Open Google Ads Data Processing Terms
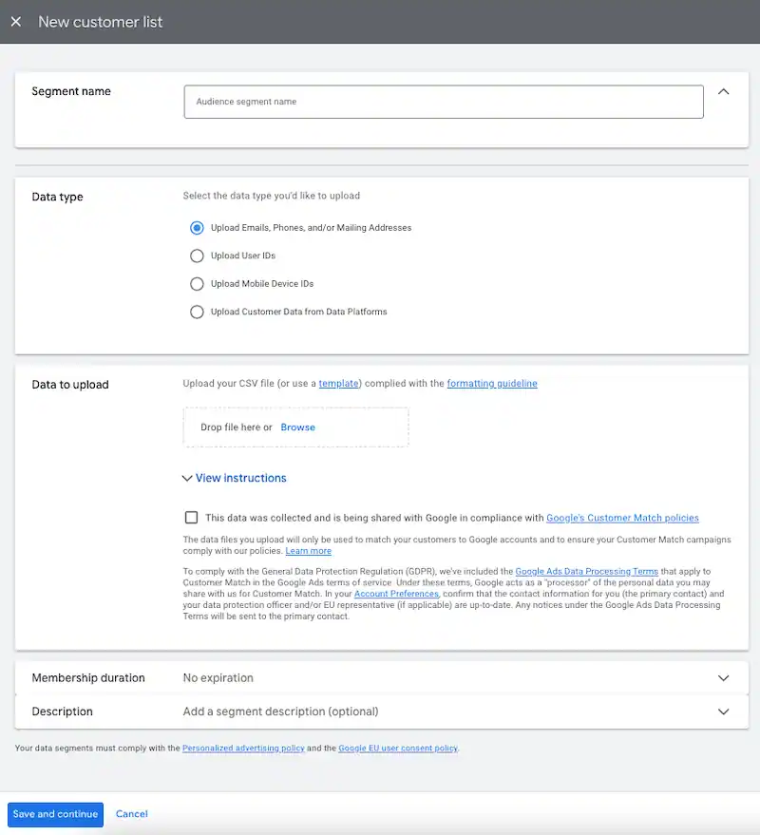Image resolution: width=760 pixels, height=835 pixels. tap(585, 572)
